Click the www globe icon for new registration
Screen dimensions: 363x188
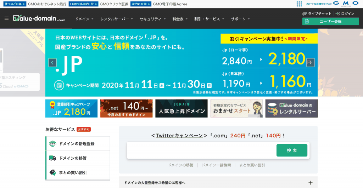click(52, 144)
